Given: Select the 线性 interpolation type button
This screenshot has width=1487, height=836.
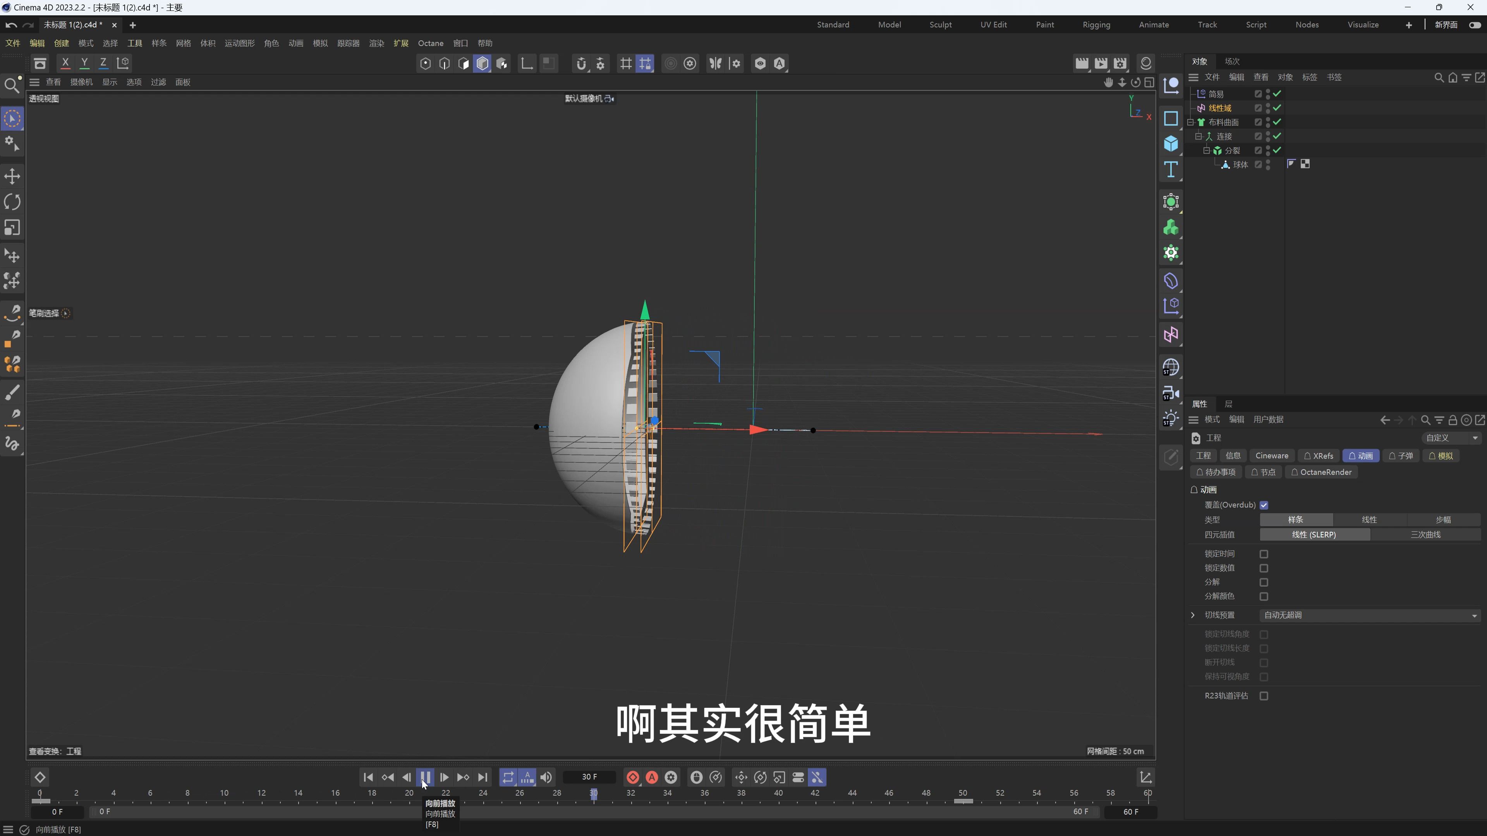Looking at the screenshot, I should pos(1369,520).
